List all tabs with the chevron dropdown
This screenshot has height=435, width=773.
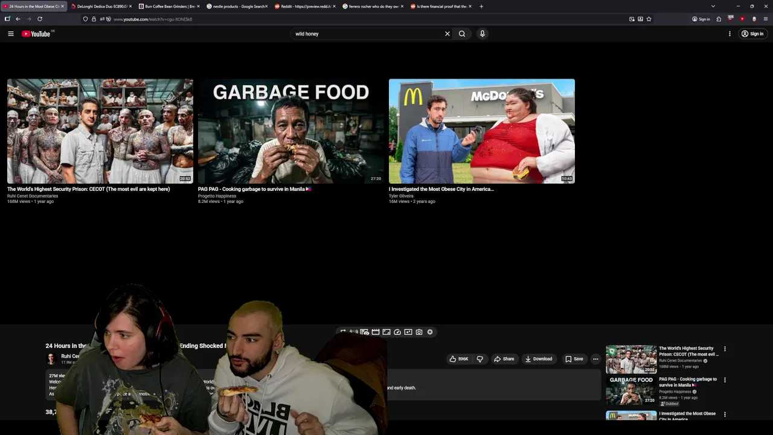point(713,6)
